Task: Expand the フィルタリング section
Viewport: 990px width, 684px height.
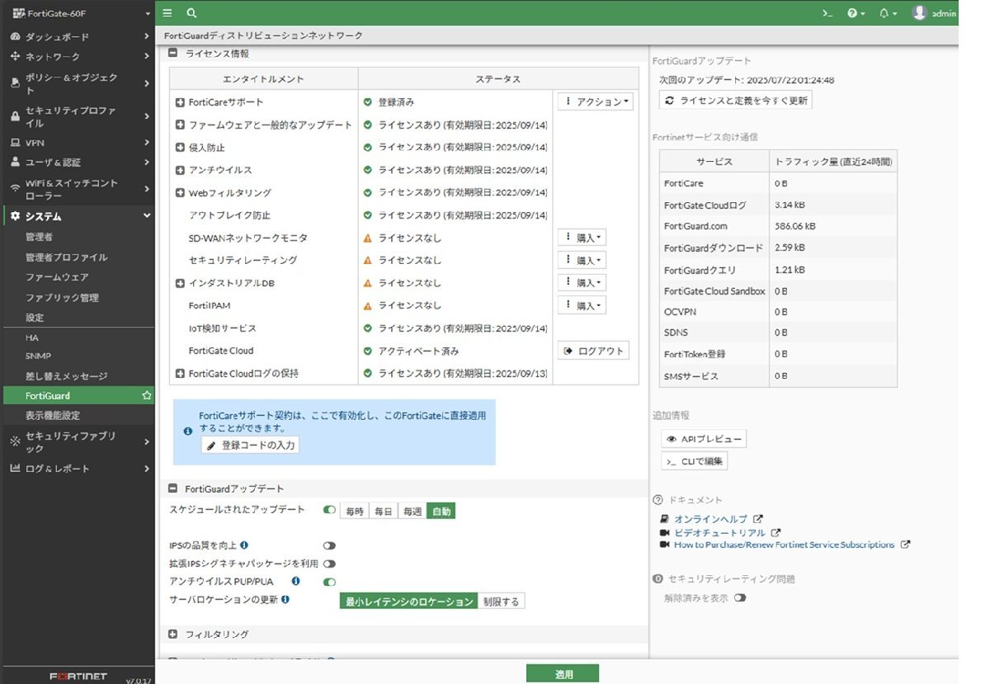Action: [173, 634]
